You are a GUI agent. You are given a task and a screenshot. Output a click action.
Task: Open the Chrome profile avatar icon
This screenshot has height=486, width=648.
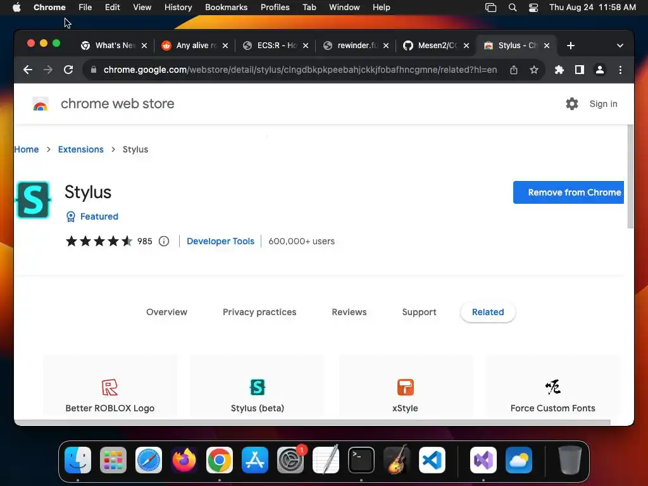click(x=600, y=70)
